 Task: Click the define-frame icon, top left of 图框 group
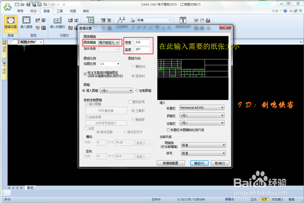coord(38,20)
